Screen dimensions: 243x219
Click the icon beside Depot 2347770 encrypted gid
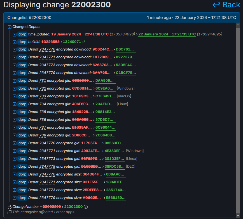(x=15, y=143)
